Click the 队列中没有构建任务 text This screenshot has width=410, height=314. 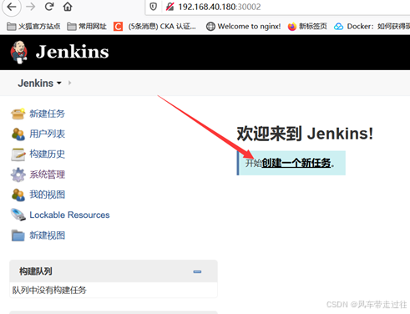[49, 291]
